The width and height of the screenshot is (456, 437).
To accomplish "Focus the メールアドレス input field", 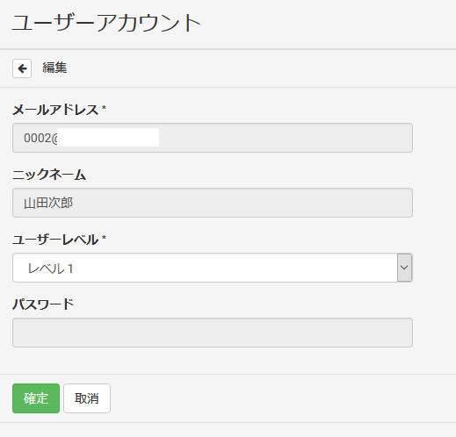I will 213,138.
